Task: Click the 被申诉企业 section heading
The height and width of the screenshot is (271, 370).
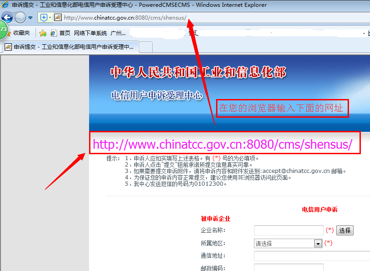Action: [216, 219]
